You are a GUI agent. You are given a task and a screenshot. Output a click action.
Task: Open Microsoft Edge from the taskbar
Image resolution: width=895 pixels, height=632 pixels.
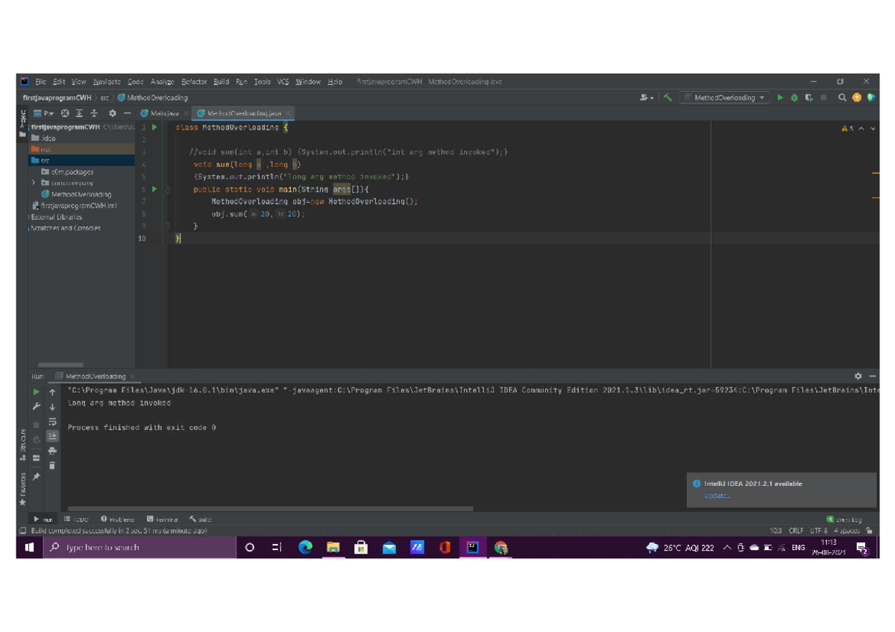(306, 548)
